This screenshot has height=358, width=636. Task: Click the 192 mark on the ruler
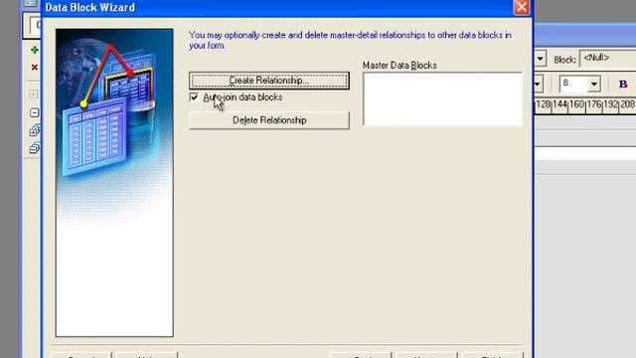(610, 104)
